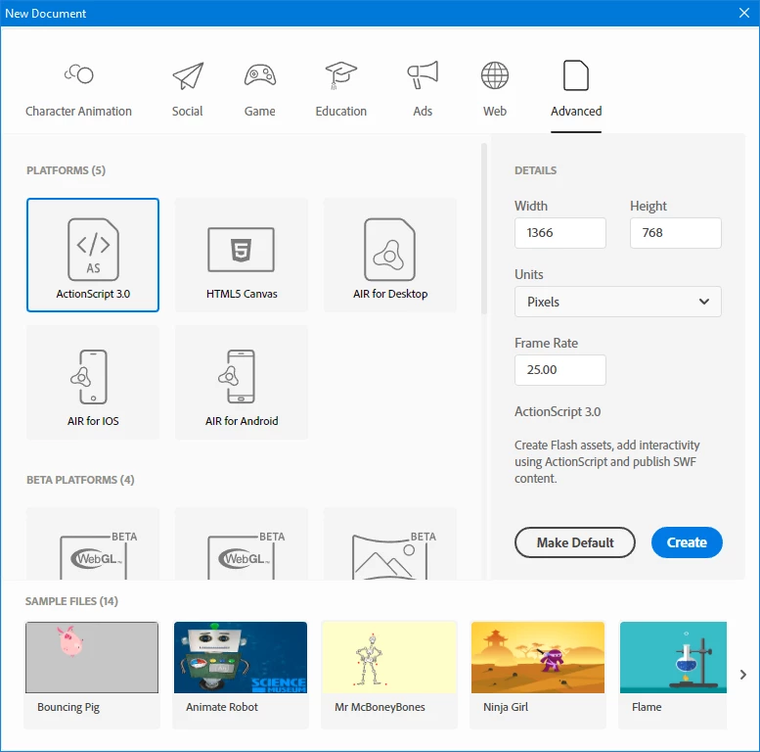Viewport: 760px width, 752px height.
Task: Click the 'BETA PLATFORMS (4)' section heading
Action: pos(80,480)
